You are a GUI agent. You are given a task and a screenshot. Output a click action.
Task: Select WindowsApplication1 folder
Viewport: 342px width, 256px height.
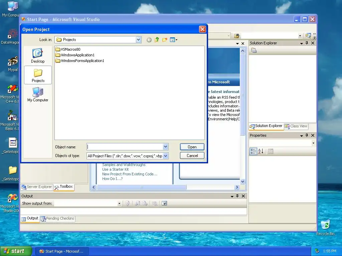pyautogui.click(x=75, y=55)
